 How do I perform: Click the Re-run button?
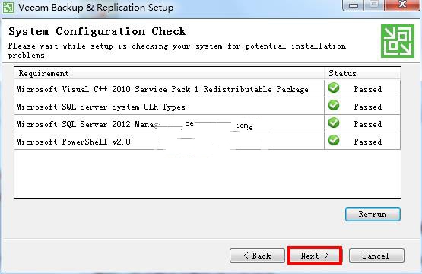[x=373, y=215]
